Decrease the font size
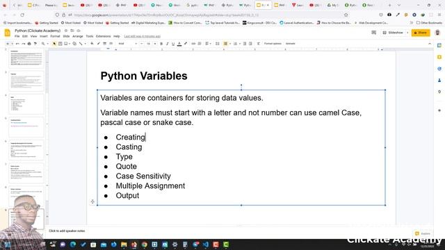Screen dimensions: 445x250 141,44
